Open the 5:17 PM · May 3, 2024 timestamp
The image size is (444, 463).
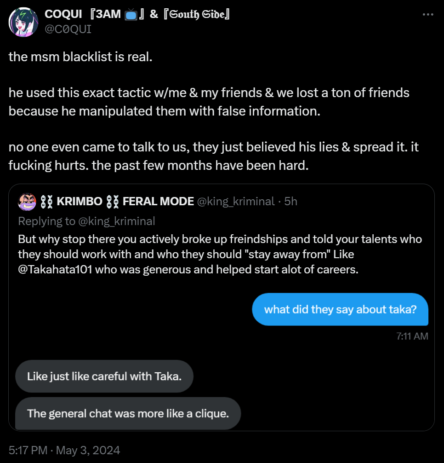tap(64, 450)
